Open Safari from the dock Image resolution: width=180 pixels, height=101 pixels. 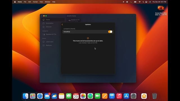coord(40,96)
